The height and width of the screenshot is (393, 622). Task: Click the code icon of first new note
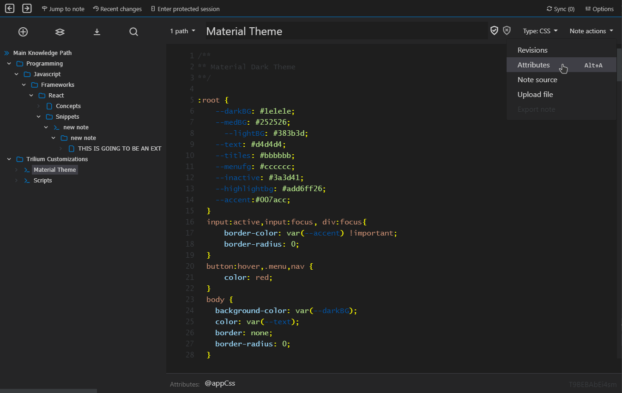(x=57, y=127)
